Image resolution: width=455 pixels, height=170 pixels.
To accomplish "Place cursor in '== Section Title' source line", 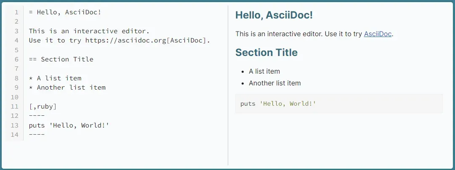I will click(x=61, y=59).
